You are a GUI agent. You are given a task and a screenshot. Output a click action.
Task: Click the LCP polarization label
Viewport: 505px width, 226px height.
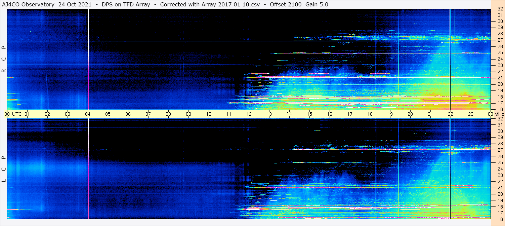(x=4, y=169)
